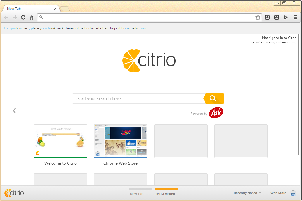The image size is (302, 201).
Task: Click the Powered by label
Action: 199,114
